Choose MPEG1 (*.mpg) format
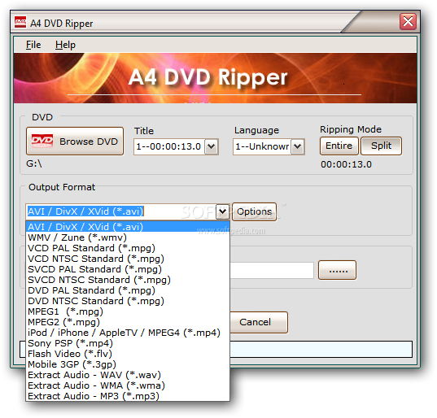Viewport: 437px width, 418px height. 128,311
